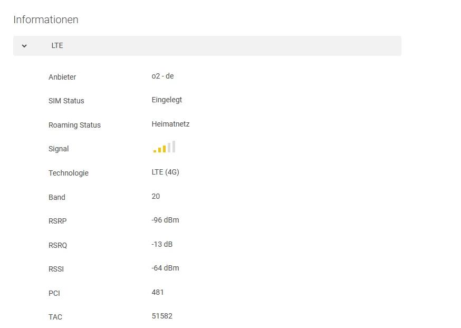Screen dimensions: 461x328
Task: Click the provider value o2 - de
Action: click(x=162, y=76)
